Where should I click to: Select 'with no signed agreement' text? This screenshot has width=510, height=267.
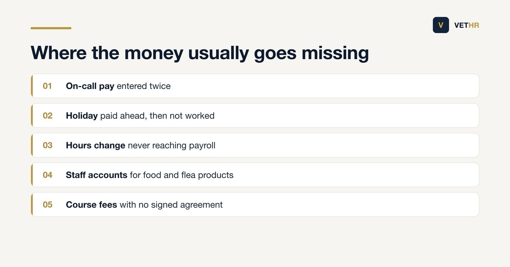point(171,205)
